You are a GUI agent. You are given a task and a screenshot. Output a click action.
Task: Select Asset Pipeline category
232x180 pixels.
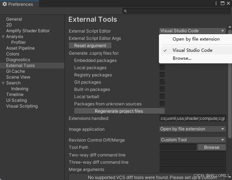click(x=20, y=48)
